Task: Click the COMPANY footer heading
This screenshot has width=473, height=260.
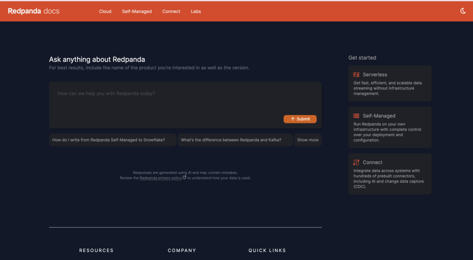Action: (182, 250)
